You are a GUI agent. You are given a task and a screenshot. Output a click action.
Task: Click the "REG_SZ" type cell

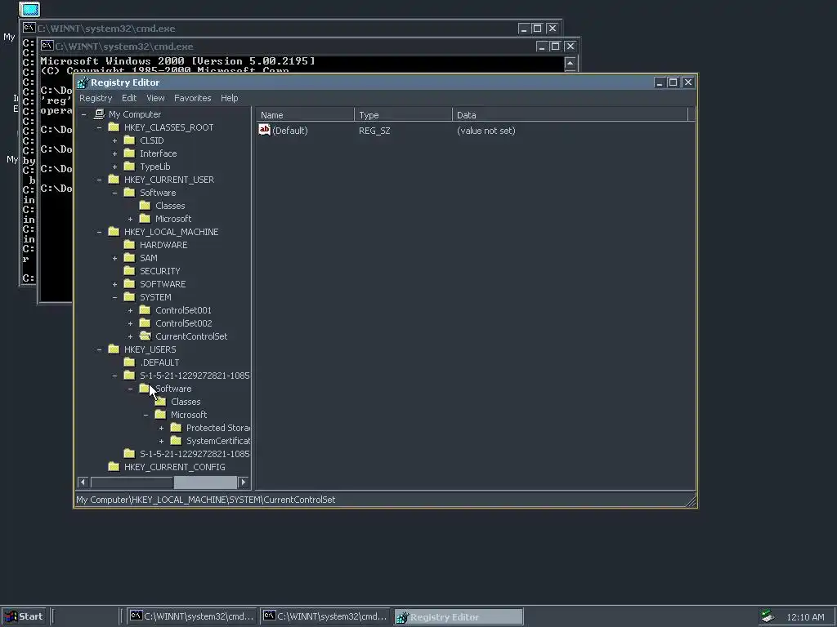[x=374, y=131]
